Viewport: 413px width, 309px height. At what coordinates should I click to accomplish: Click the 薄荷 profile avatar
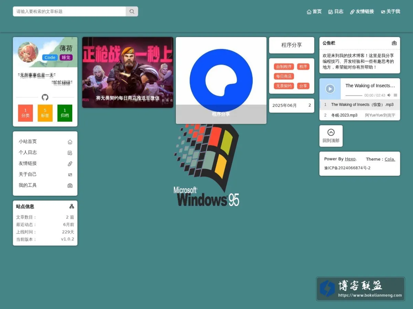pos(28,52)
